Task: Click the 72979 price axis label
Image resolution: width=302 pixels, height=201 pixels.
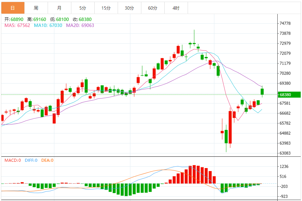Action: click(285, 44)
